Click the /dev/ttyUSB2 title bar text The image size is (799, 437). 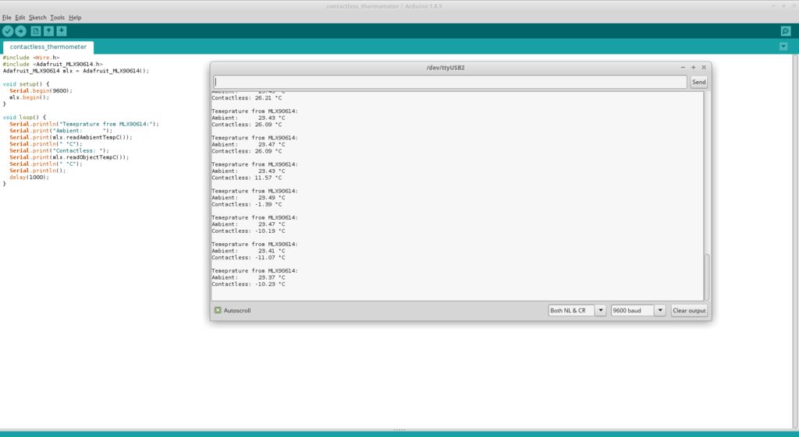446,67
